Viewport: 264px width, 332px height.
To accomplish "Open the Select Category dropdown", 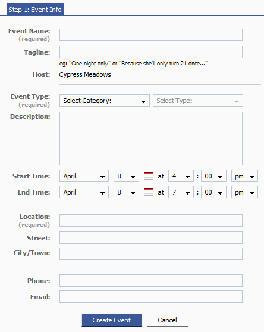I will 105,101.
